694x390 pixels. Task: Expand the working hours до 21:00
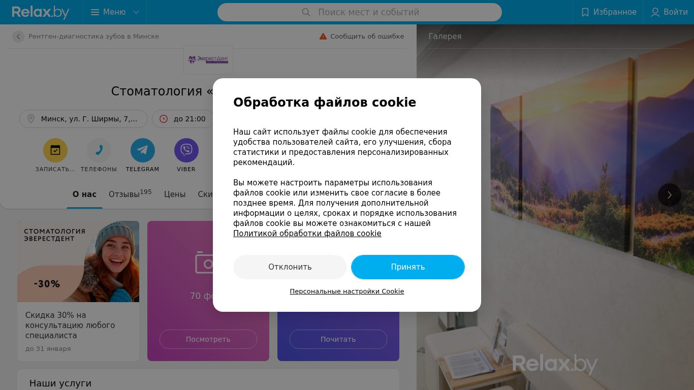183,119
